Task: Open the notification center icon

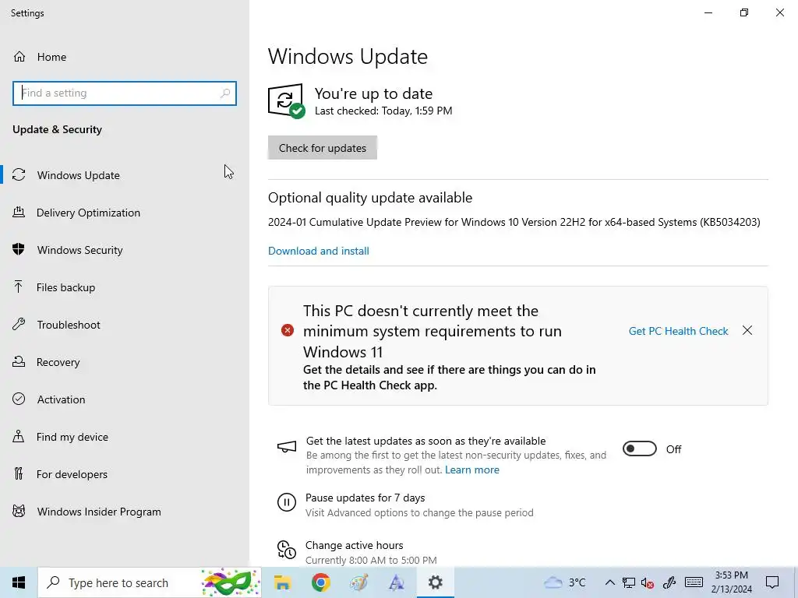Action: [772, 582]
